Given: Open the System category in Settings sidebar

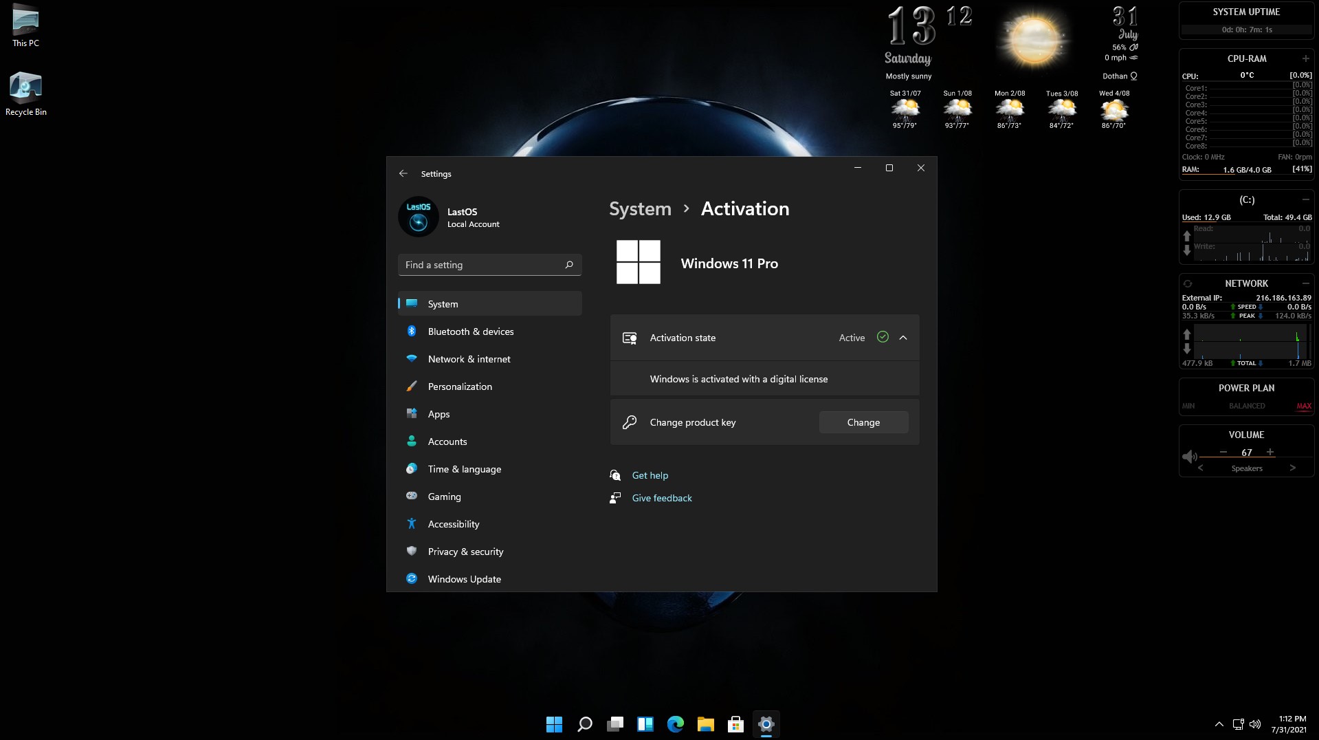Looking at the screenshot, I should coord(489,303).
